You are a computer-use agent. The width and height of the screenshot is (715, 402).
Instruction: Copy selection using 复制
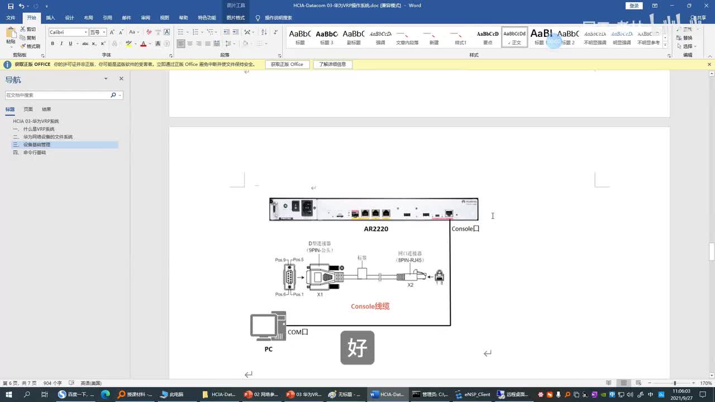pos(28,37)
